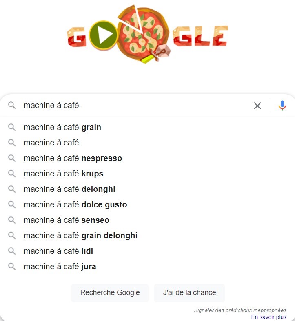
Task: Pick suggestion "machine à café senseo"
Action: click(67, 220)
